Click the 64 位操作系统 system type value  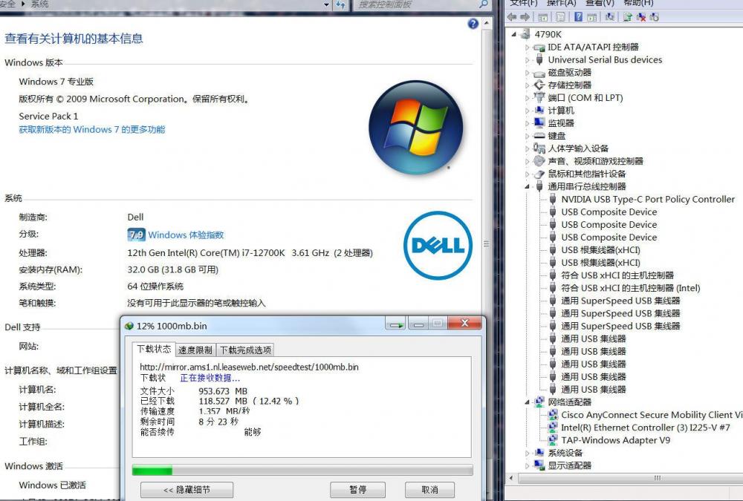tap(155, 286)
